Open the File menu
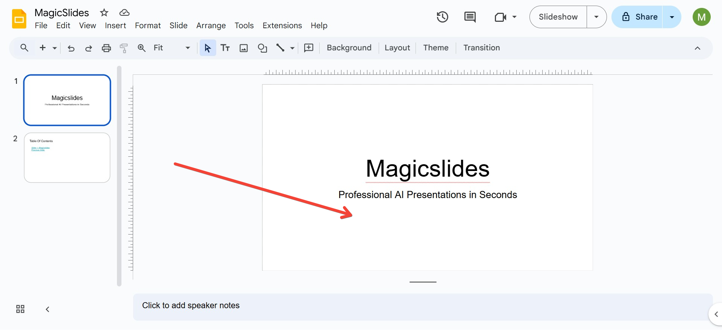The height and width of the screenshot is (330, 722). click(41, 26)
